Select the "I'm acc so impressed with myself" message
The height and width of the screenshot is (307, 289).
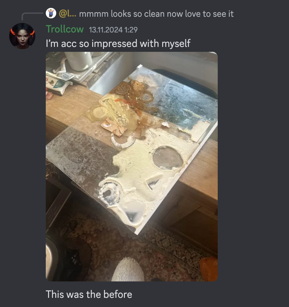pyautogui.click(x=118, y=44)
